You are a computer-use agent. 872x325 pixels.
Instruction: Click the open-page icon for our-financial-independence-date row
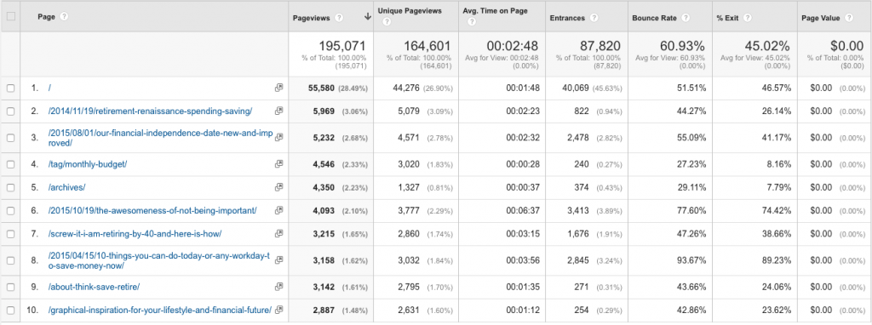(x=278, y=137)
